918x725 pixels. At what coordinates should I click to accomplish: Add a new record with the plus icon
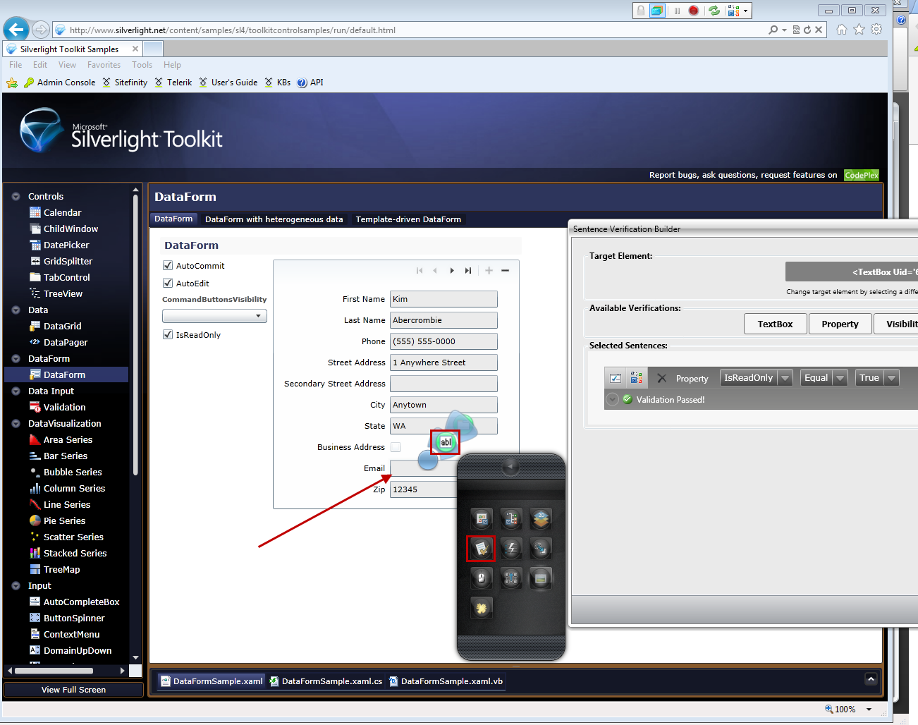pyautogui.click(x=489, y=270)
